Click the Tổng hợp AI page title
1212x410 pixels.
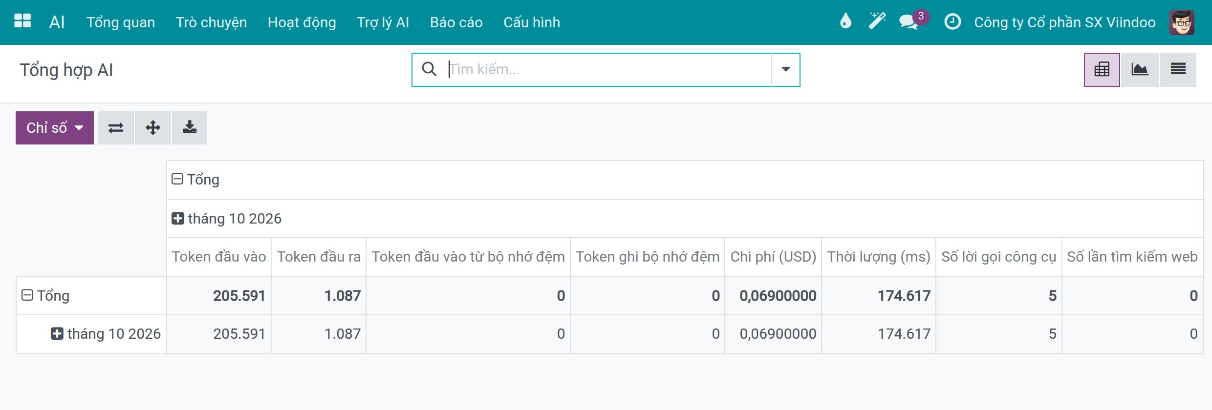(x=66, y=70)
